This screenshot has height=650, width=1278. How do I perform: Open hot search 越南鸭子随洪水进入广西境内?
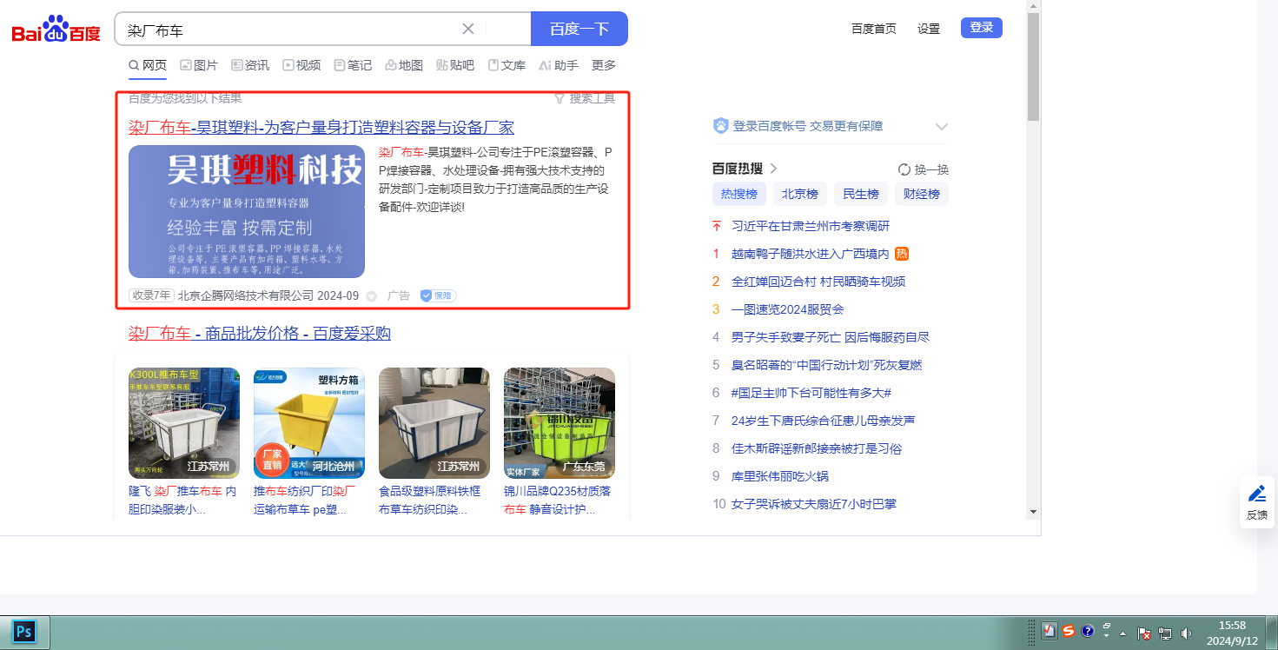coord(811,254)
